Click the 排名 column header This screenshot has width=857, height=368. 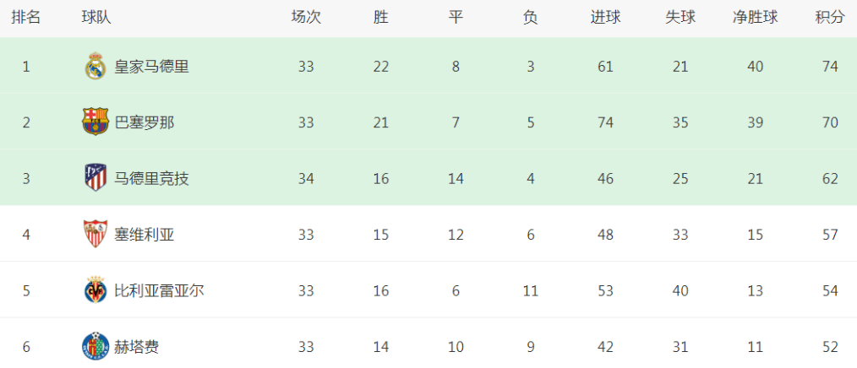pos(25,18)
